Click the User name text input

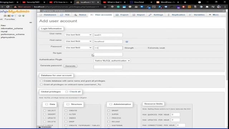pos(108,35)
